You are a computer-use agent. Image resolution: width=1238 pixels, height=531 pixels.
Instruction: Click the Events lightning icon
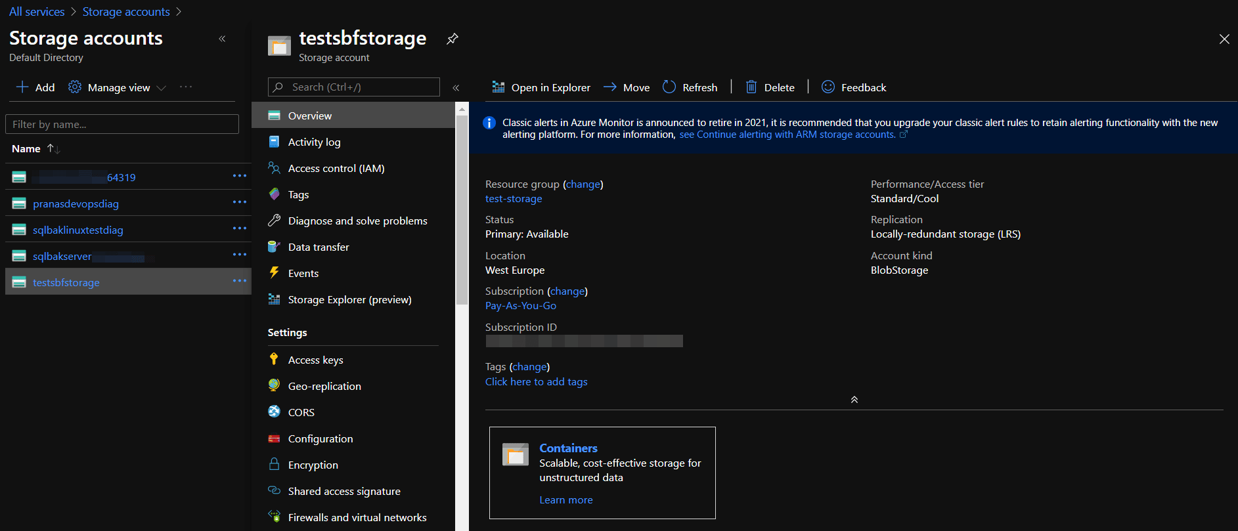[x=275, y=273]
